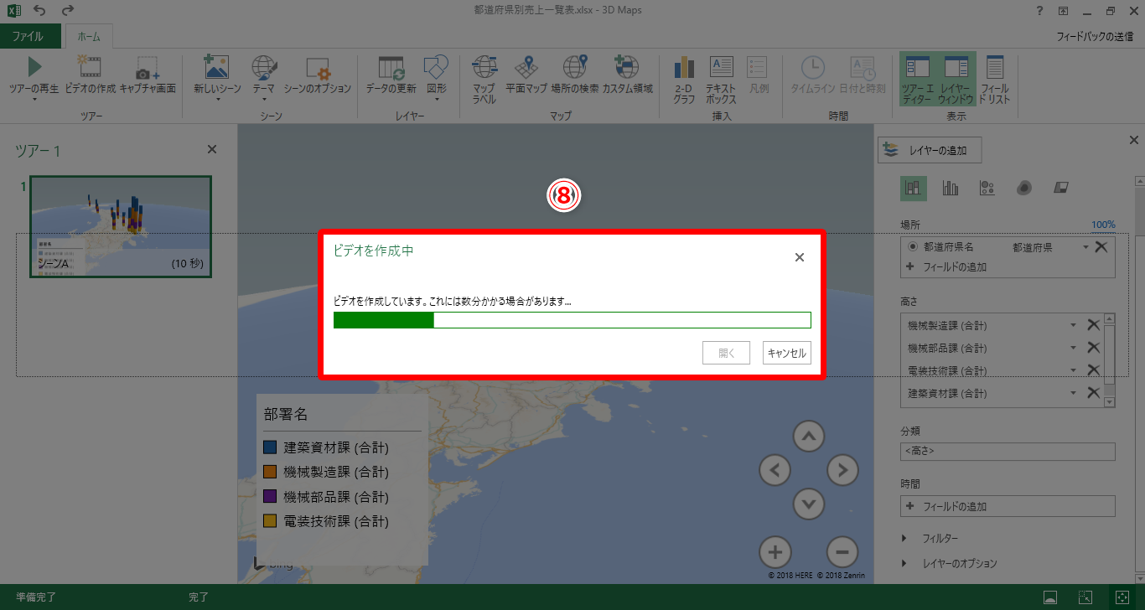This screenshot has width=1145, height=610.
Task: Close the ビデオを作成中 dialog
Action: (x=800, y=257)
